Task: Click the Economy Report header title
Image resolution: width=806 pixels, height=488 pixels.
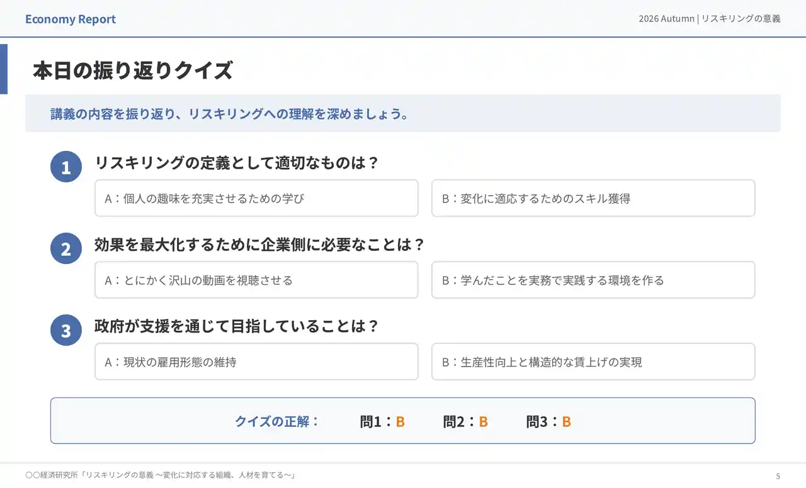Action: (x=71, y=19)
